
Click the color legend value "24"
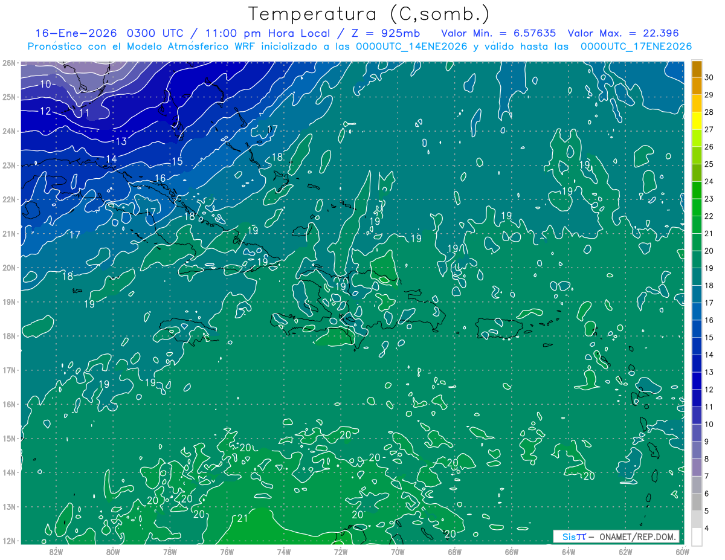[x=709, y=181]
